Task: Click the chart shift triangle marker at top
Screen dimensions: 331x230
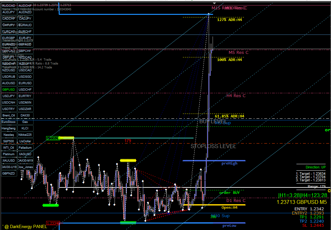Action: click(215, 3)
